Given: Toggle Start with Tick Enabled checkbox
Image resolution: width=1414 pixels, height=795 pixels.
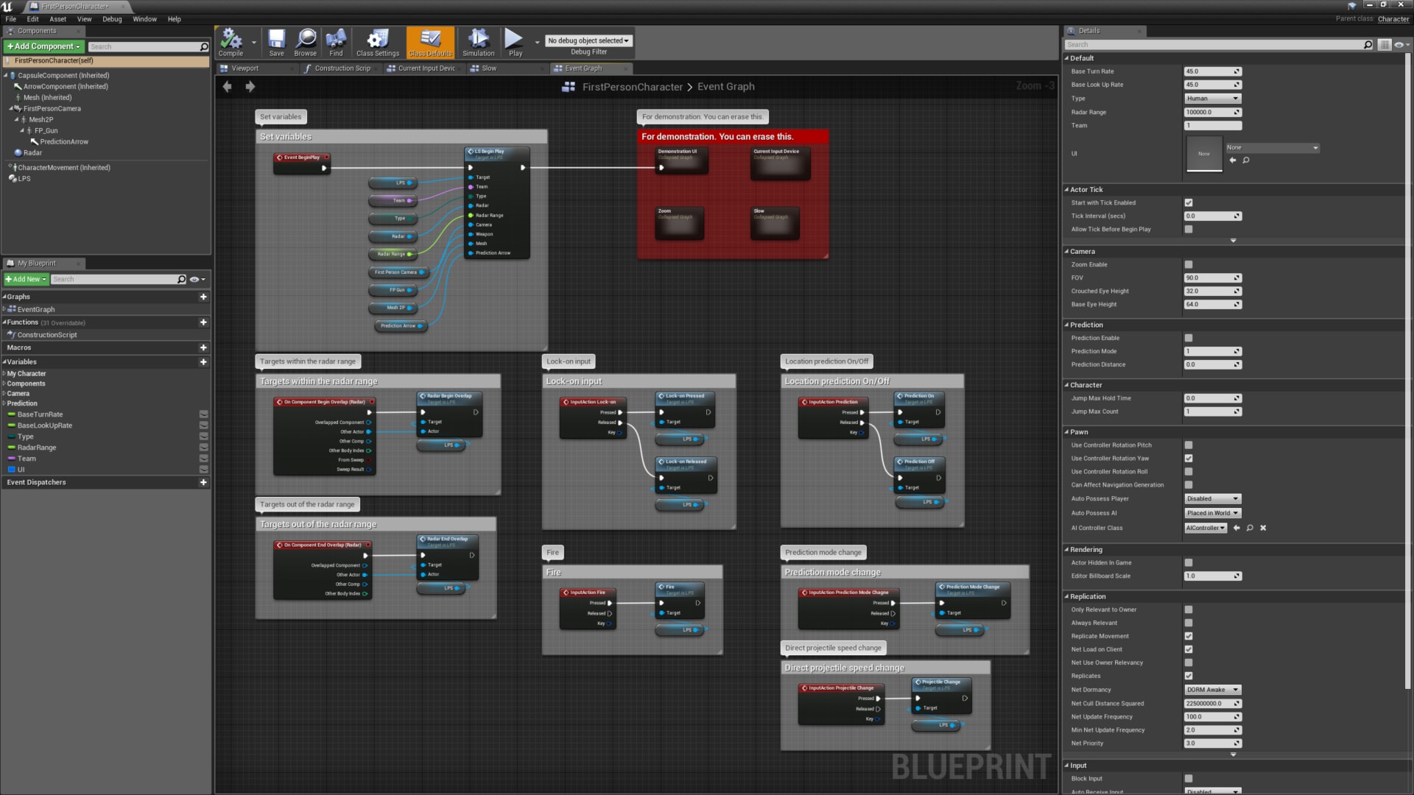Looking at the screenshot, I should (x=1188, y=203).
